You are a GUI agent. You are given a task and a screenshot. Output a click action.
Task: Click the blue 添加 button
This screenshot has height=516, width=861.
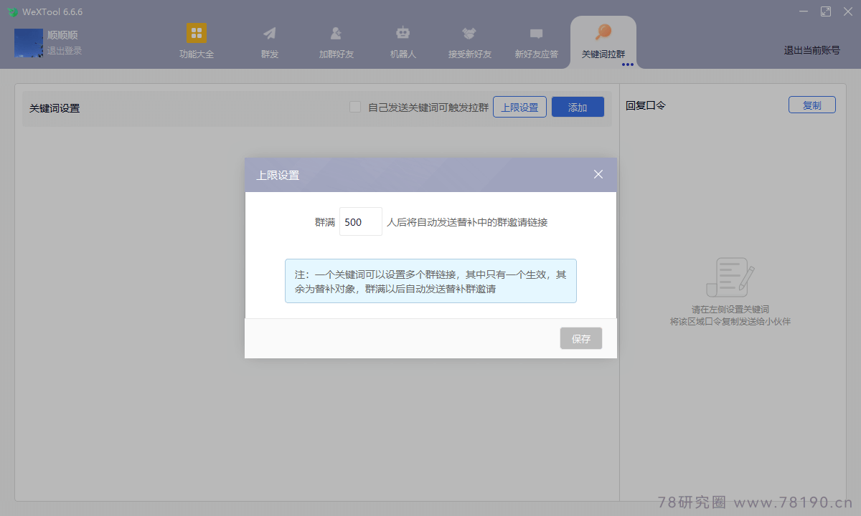pyautogui.click(x=578, y=106)
